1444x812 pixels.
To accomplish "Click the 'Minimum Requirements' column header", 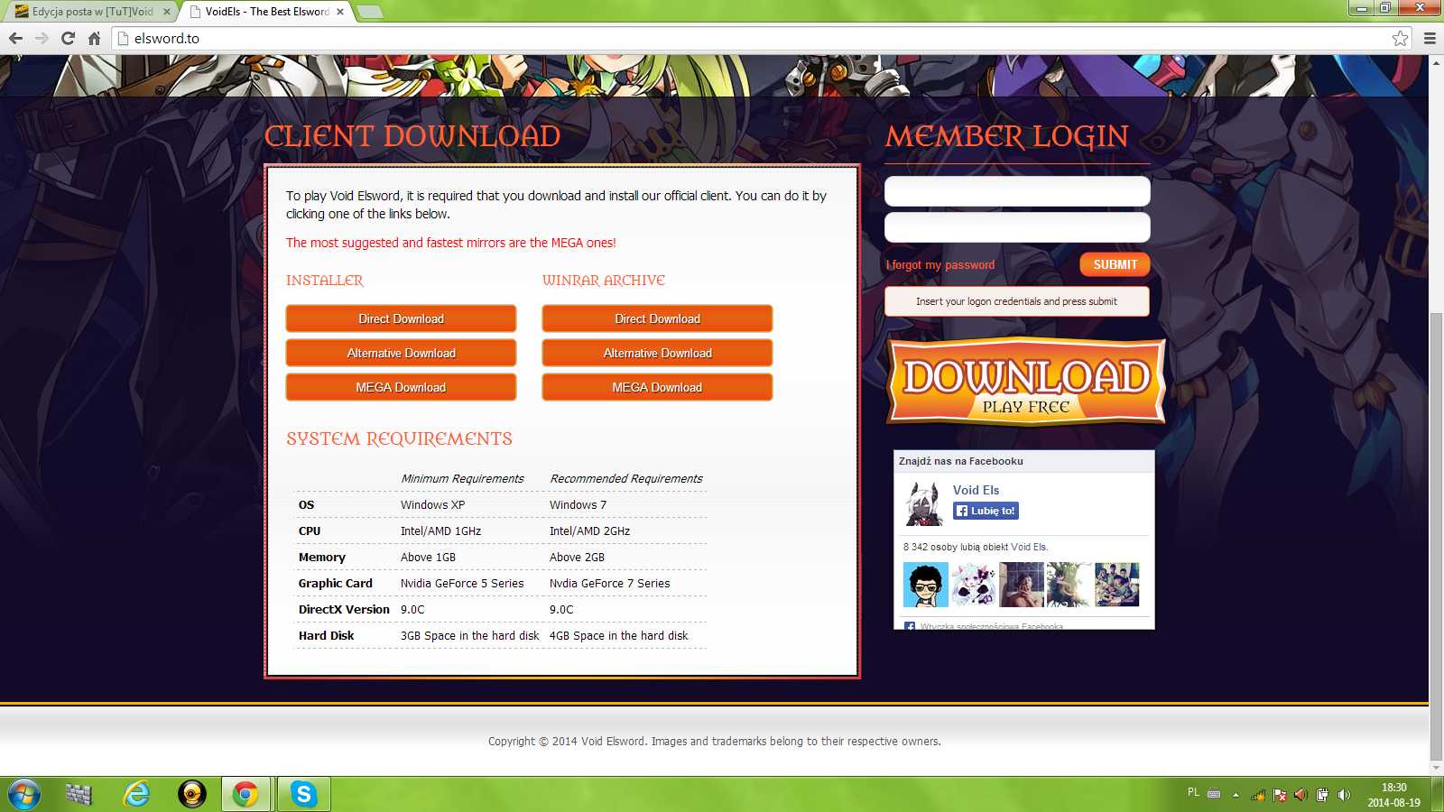I will click(462, 479).
